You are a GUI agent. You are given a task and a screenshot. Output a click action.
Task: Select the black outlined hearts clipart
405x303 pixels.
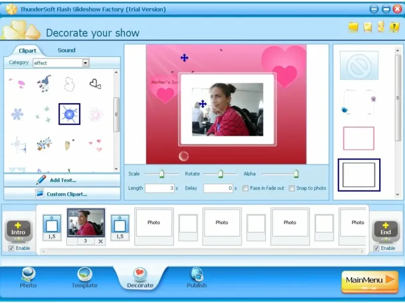[95, 84]
